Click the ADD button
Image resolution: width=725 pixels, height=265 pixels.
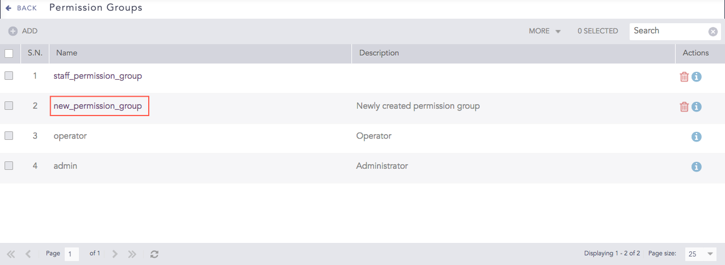pyautogui.click(x=23, y=31)
